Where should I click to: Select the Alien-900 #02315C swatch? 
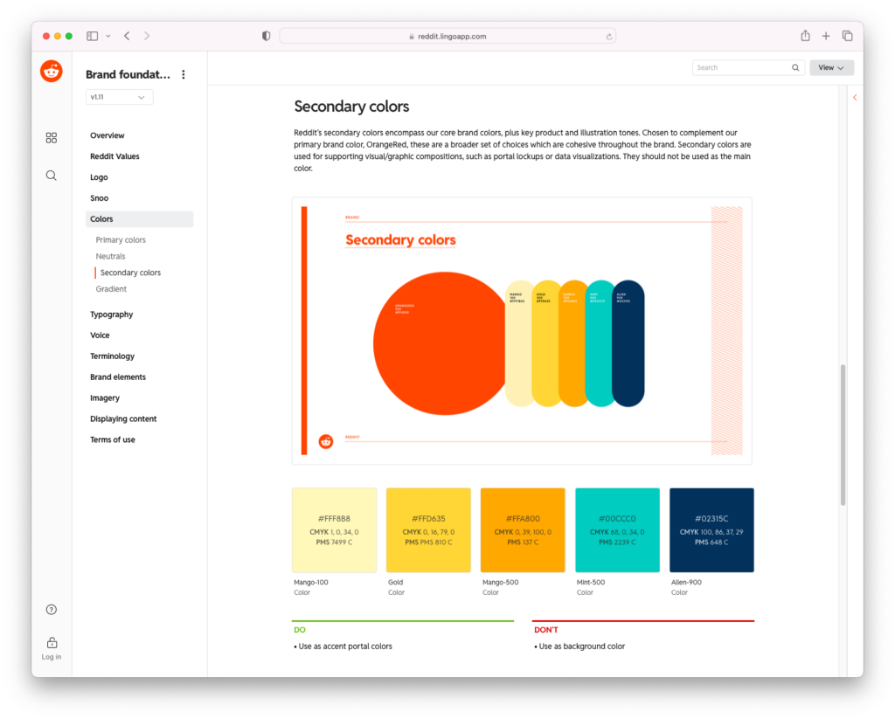pyautogui.click(x=711, y=530)
